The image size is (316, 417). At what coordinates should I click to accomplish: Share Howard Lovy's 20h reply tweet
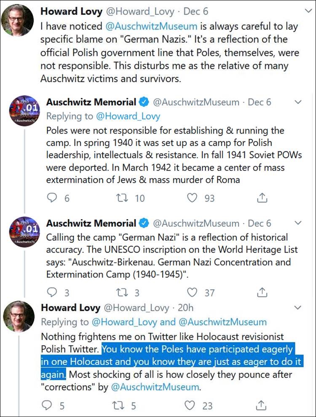tap(262, 405)
